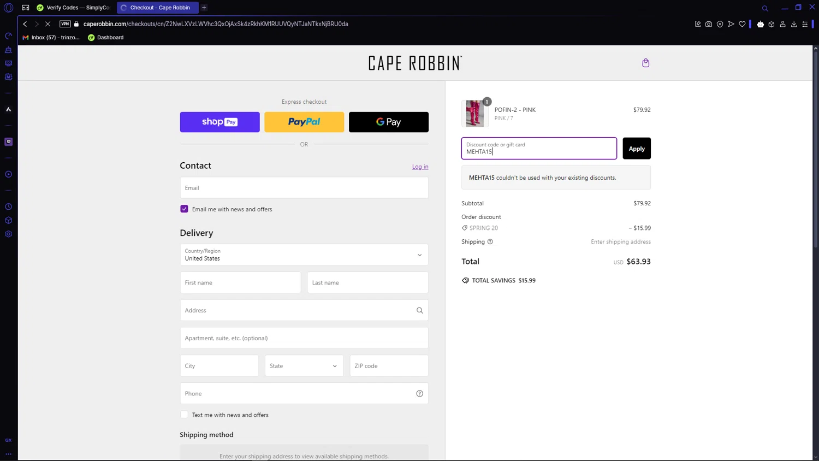Open the Aria AI icon in sidebar
The width and height of the screenshot is (819, 461).
(8, 109)
